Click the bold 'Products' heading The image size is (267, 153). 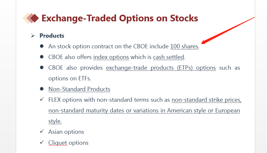[x=52, y=36]
